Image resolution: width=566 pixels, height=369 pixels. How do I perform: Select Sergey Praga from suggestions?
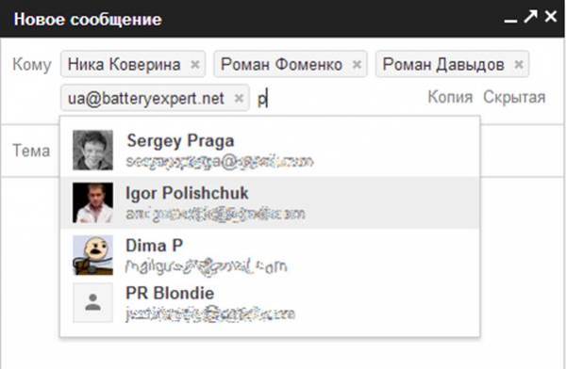[270, 151]
